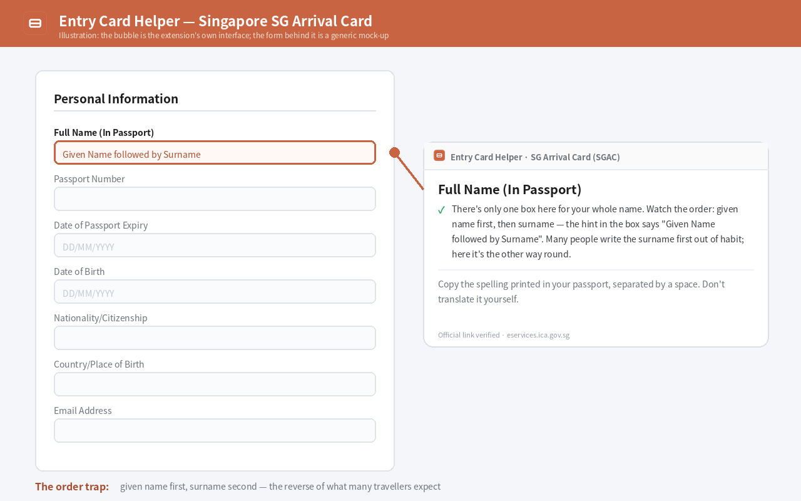The image size is (801, 501).
Task: Click the "Personal Information" section heading
Action: click(x=116, y=99)
